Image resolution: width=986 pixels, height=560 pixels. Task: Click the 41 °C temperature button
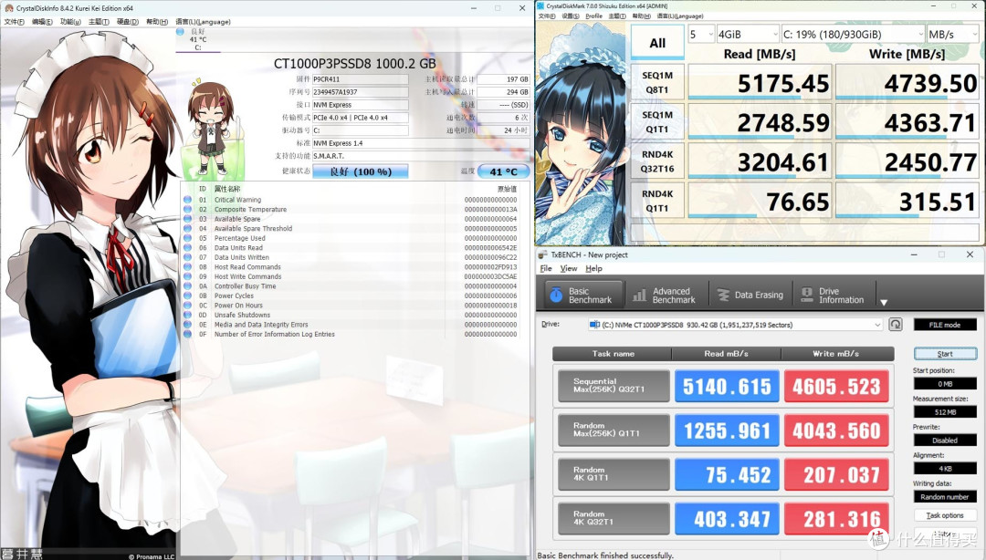click(503, 171)
